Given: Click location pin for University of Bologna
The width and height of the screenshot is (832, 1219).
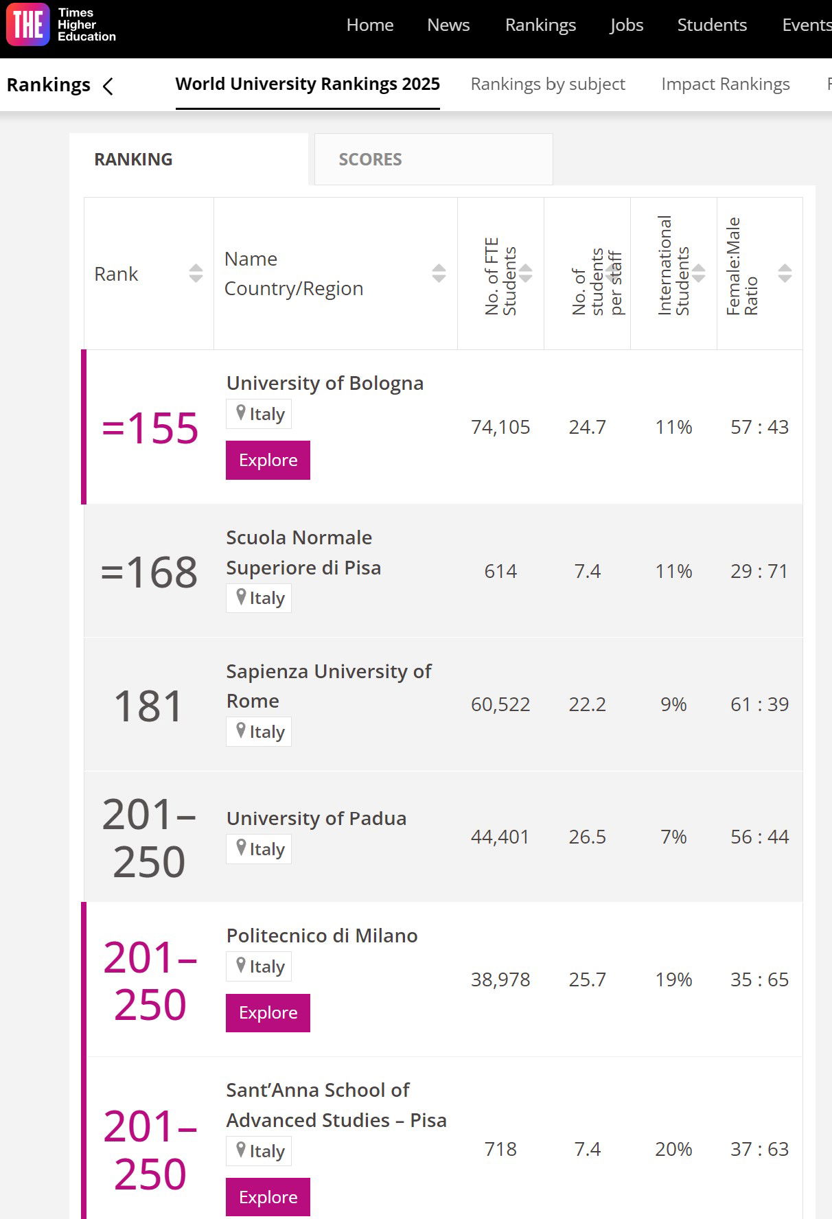Looking at the screenshot, I should 241,413.
